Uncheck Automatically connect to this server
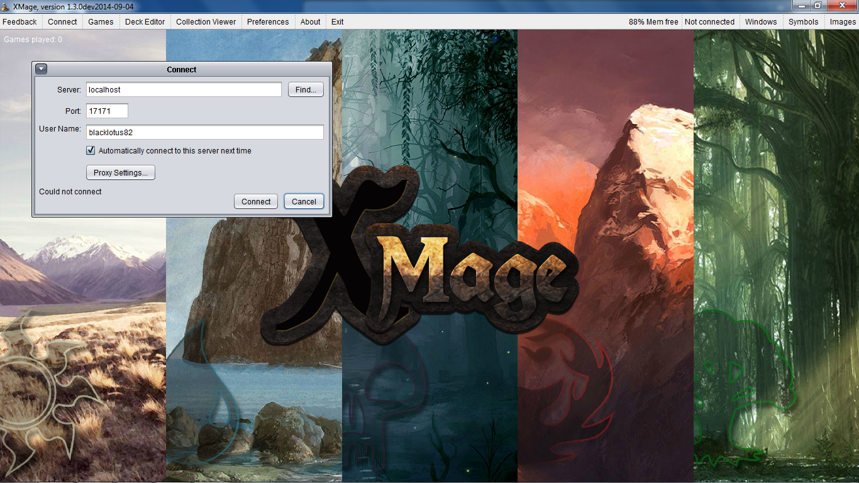The height and width of the screenshot is (483, 859). point(91,151)
